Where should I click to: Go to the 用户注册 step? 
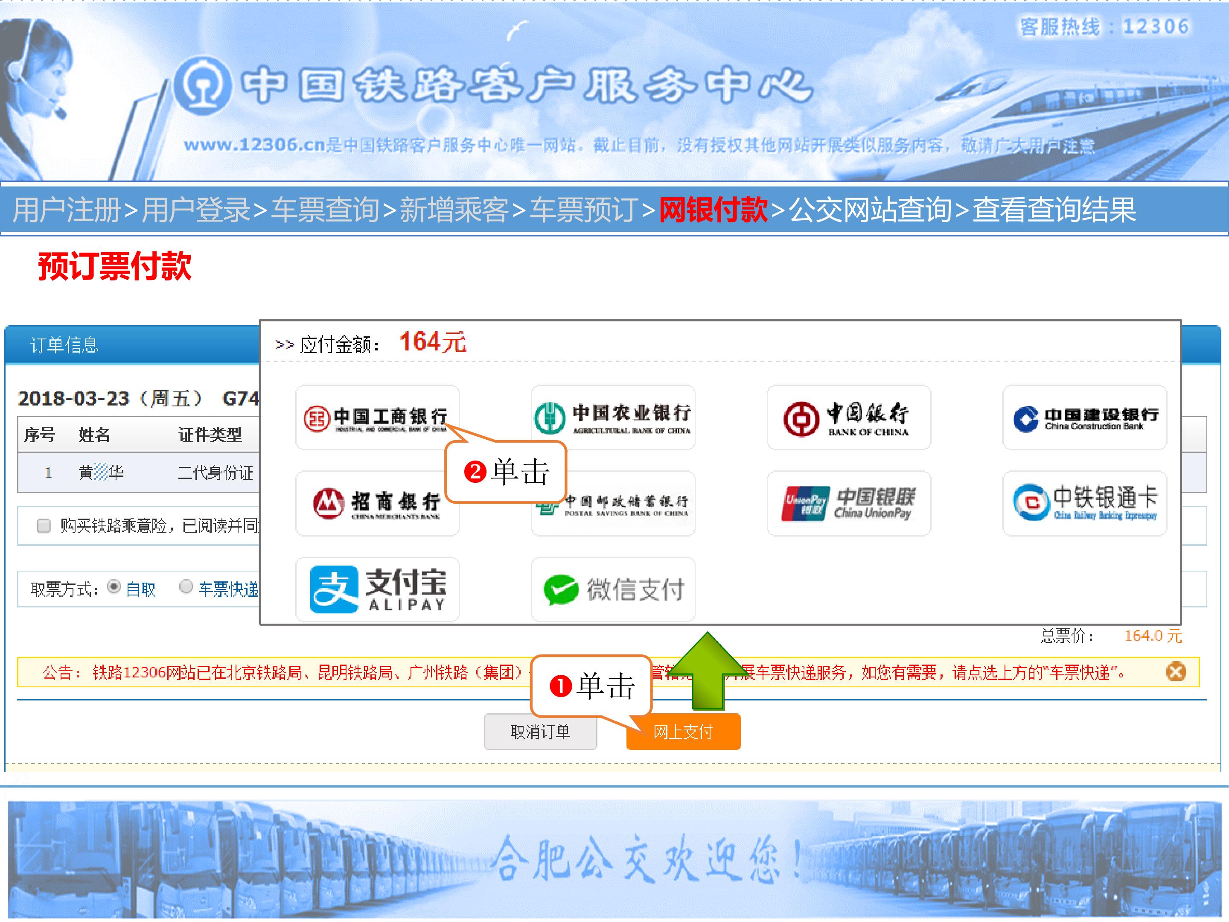click(x=67, y=210)
